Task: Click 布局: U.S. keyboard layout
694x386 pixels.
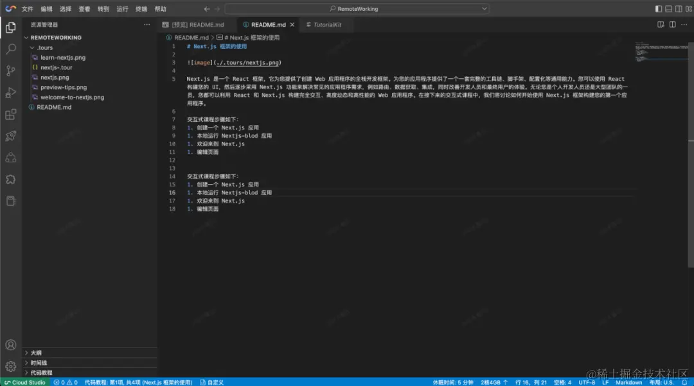Action: click(x=661, y=382)
